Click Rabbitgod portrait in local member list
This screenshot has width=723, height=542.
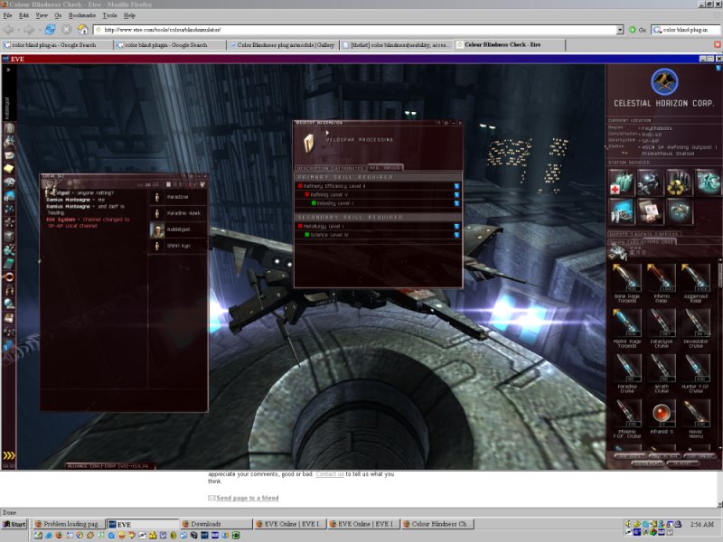point(157,229)
